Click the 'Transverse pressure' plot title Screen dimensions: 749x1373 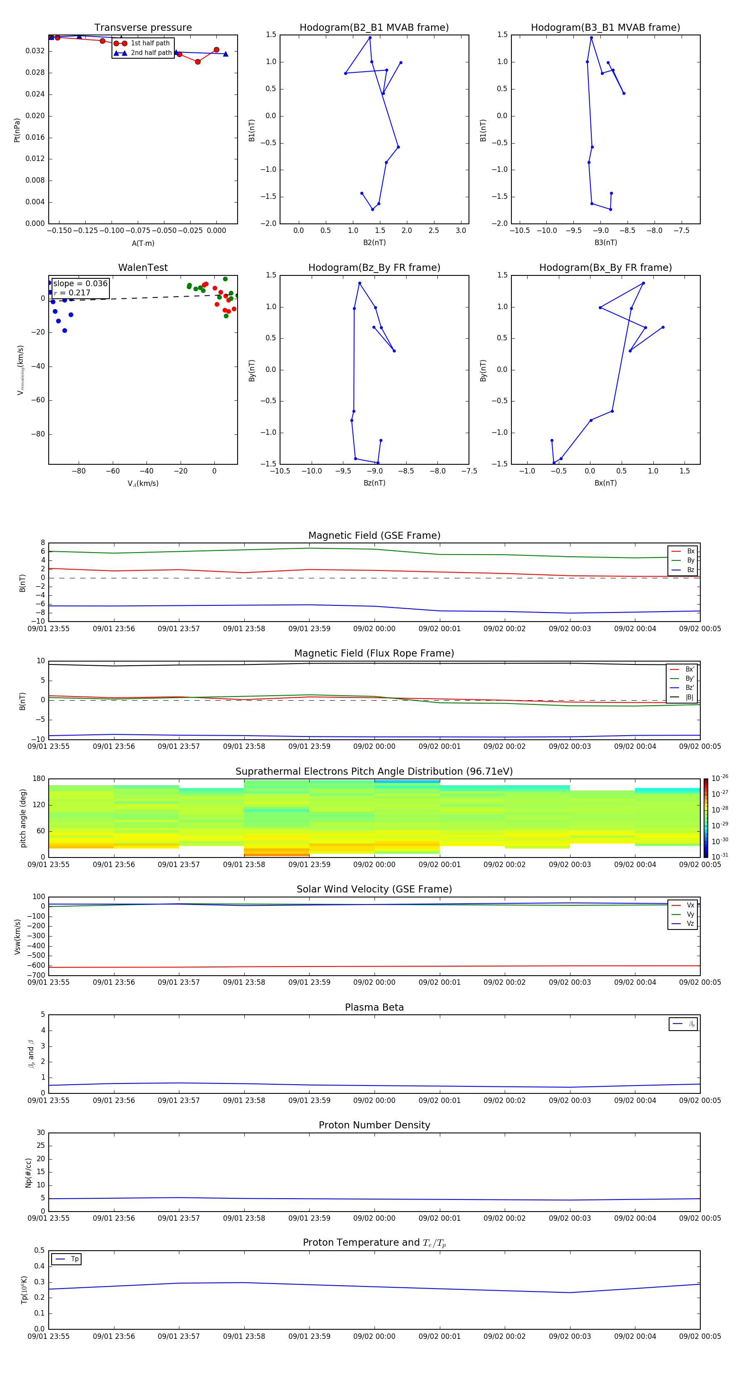click(x=143, y=28)
